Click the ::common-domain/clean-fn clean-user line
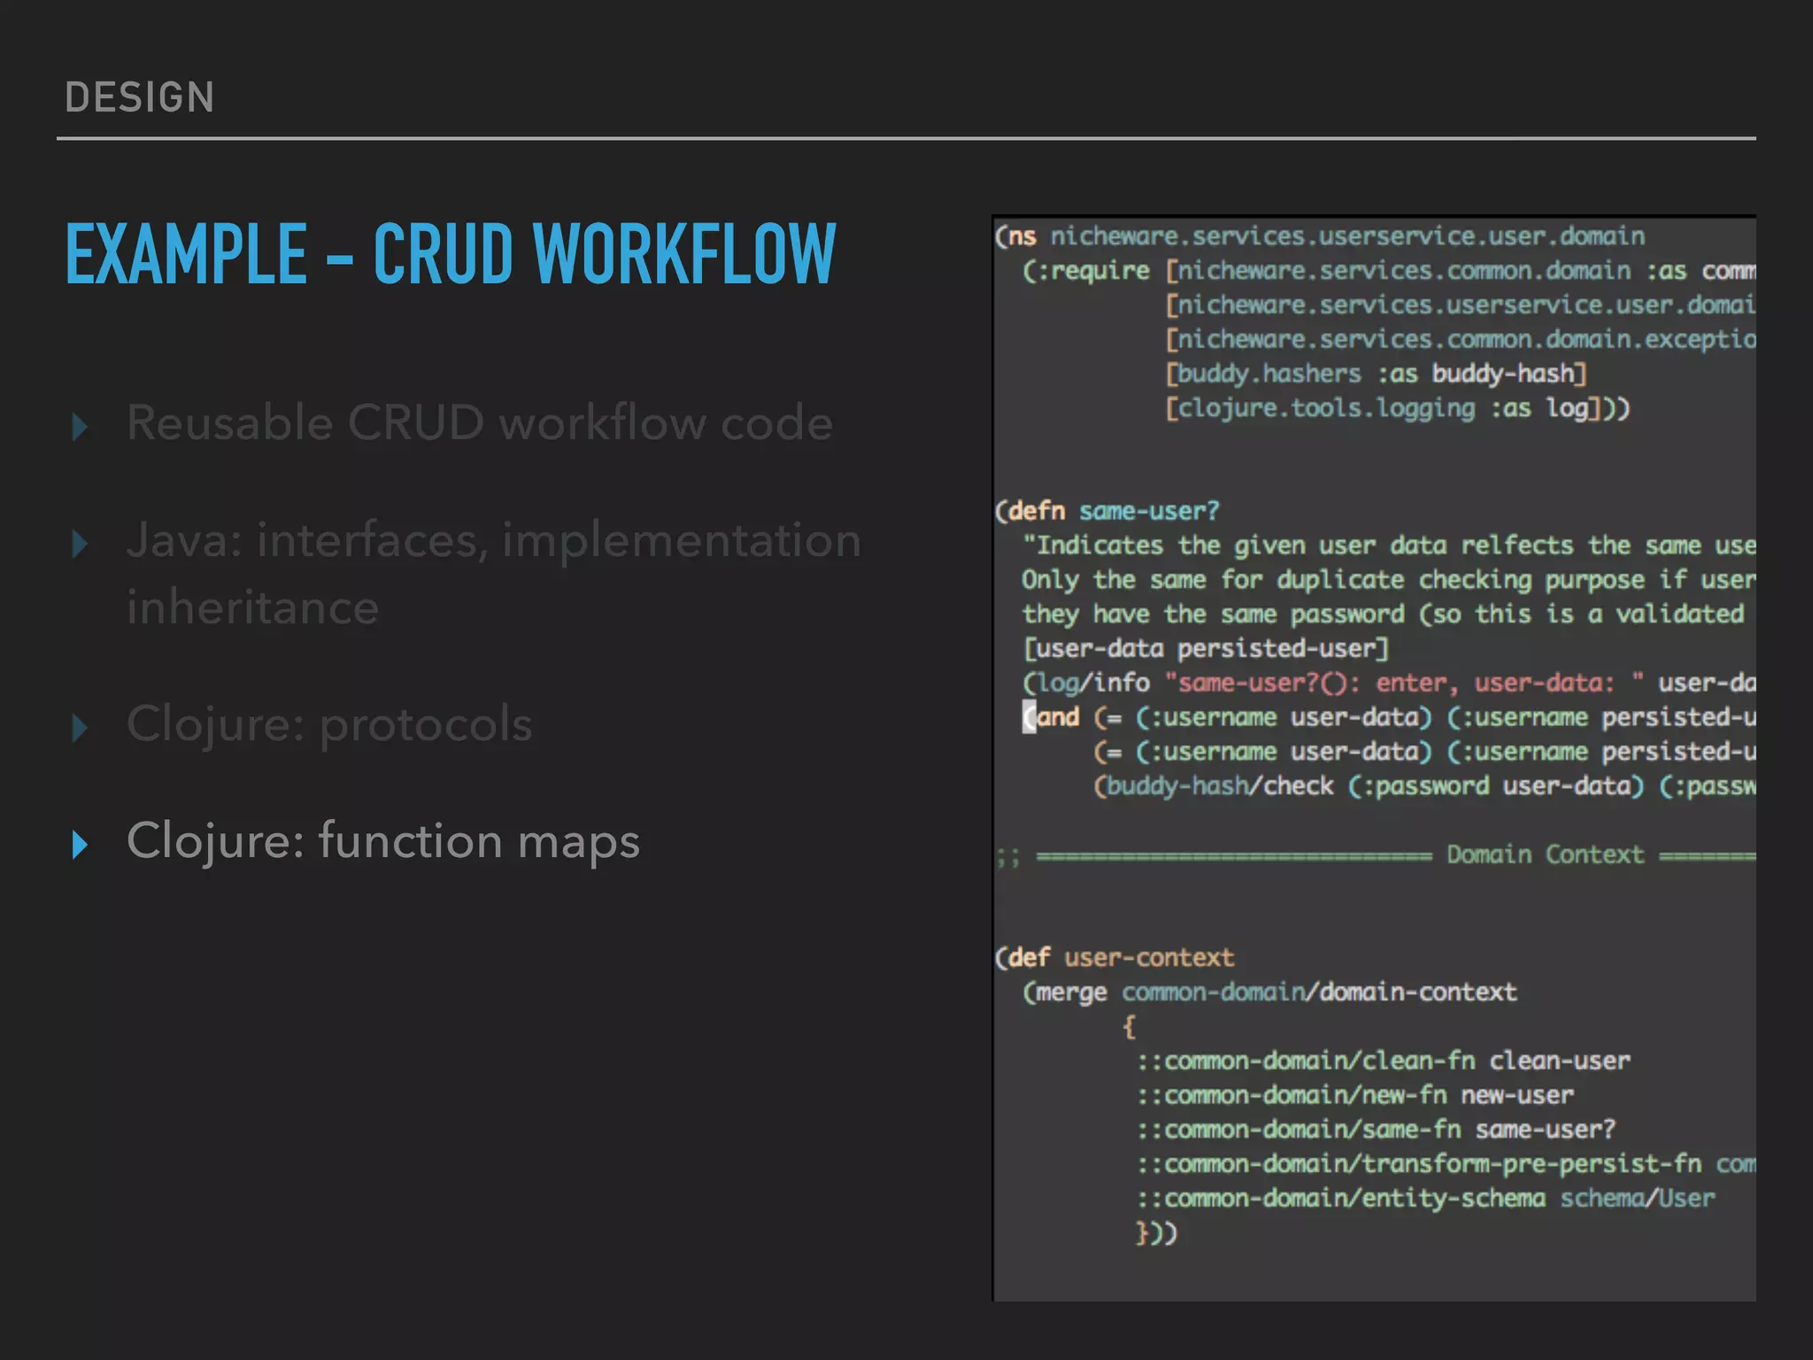Screen dimensions: 1813x1360 [1384, 1061]
